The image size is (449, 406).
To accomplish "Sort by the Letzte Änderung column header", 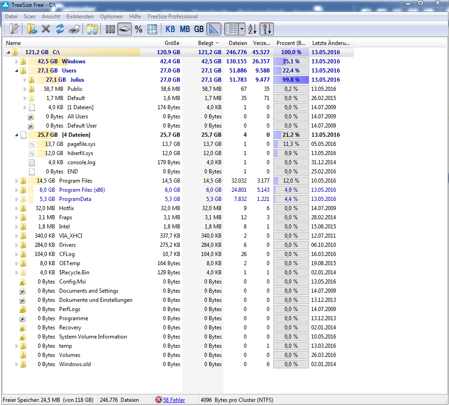I will (x=331, y=43).
